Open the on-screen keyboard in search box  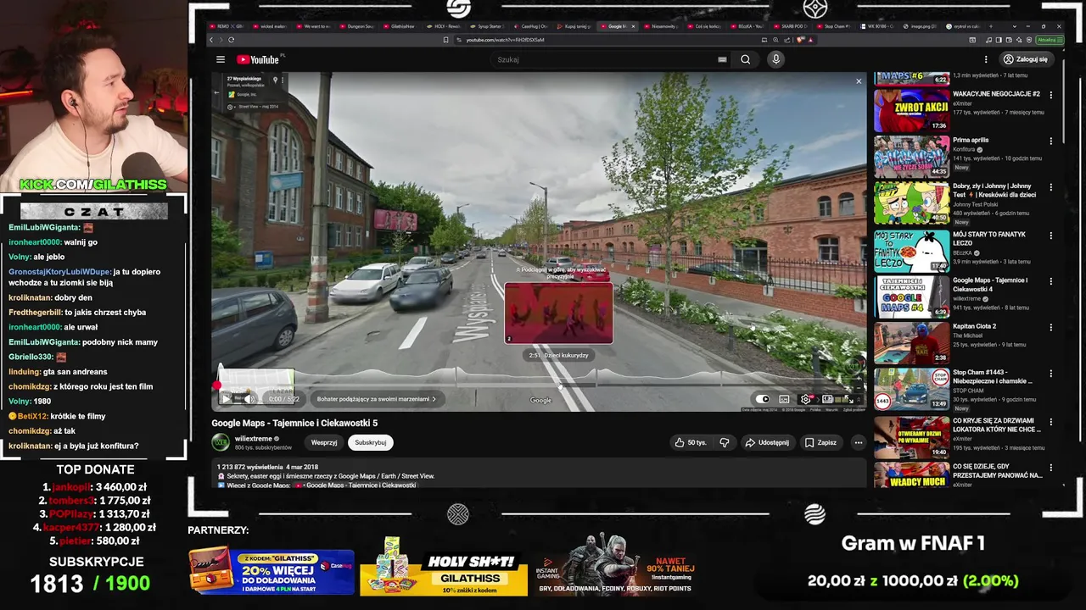tap(722, 59)
